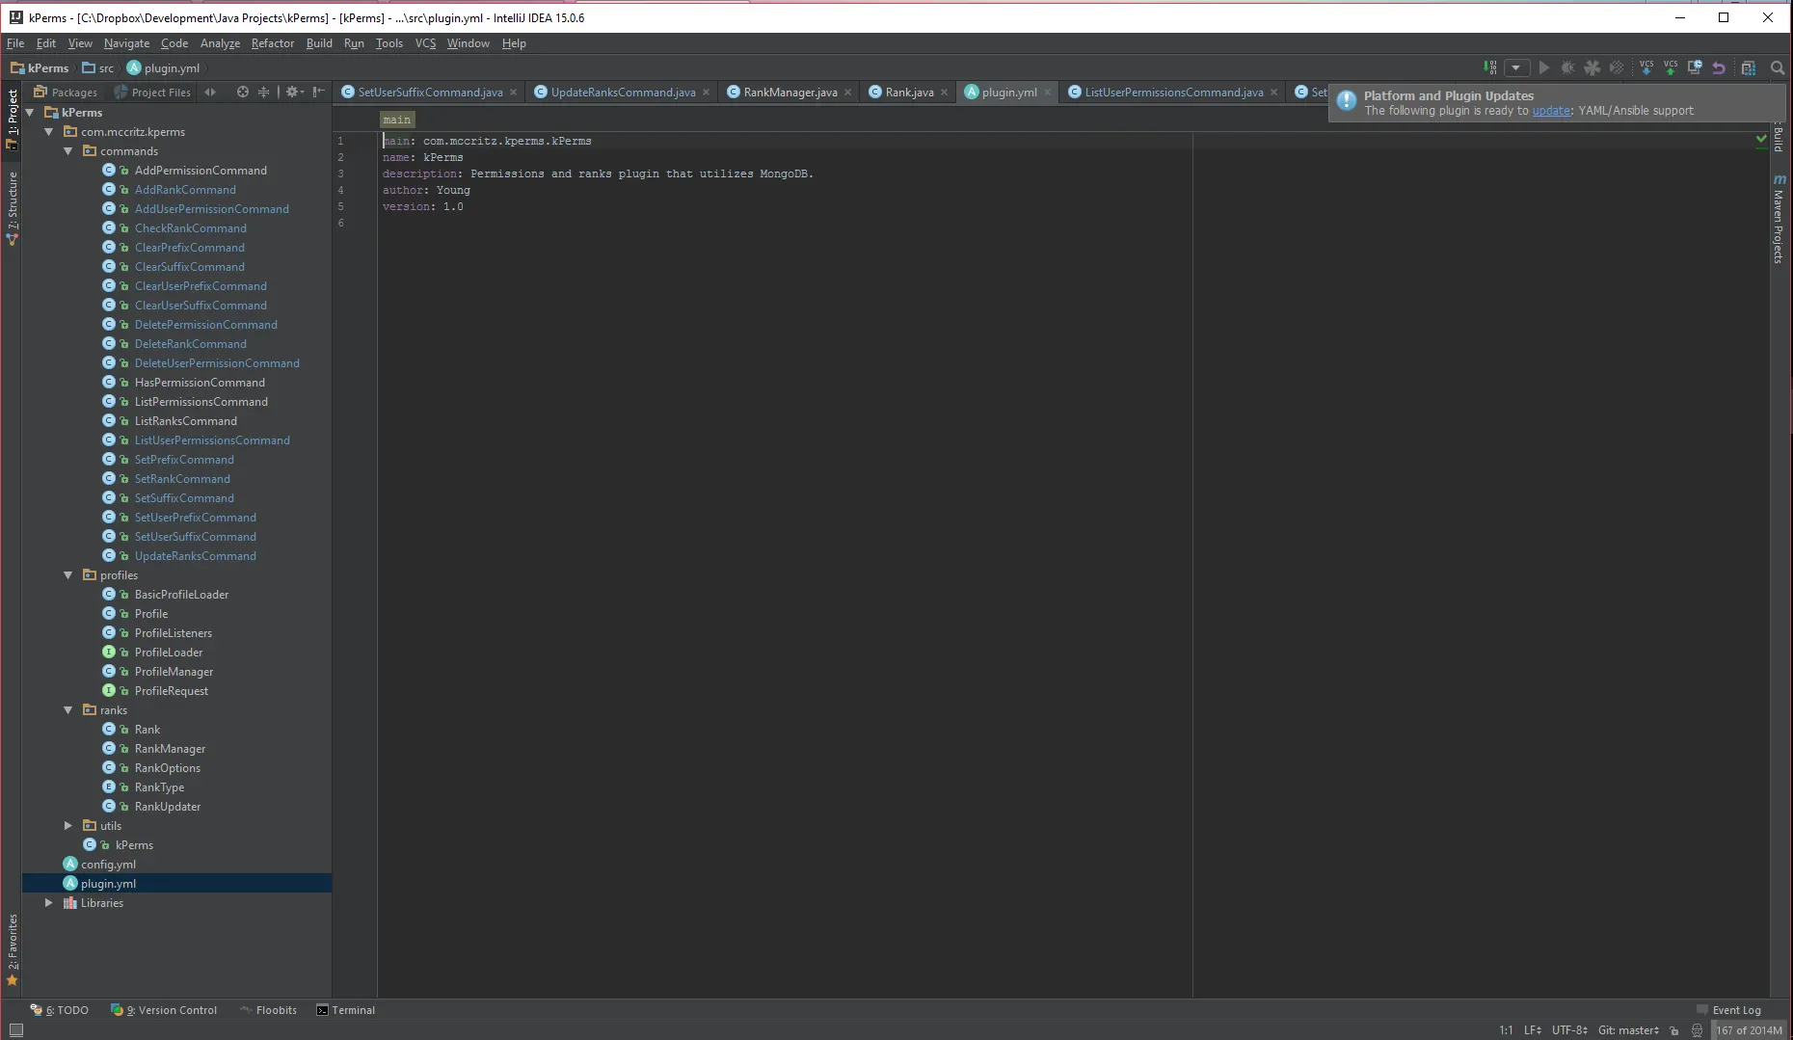Click the Show History clock icon
This screenshot has height=1040, width=1793.
click(x=1695, y=67)
